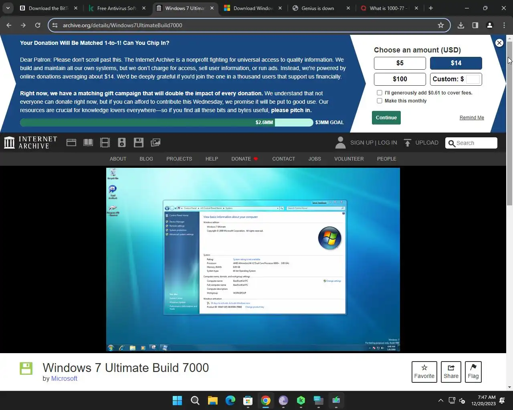Switch to Free Antivirus Software tab
The image size is (513, 410).
(x=117, y=8)
